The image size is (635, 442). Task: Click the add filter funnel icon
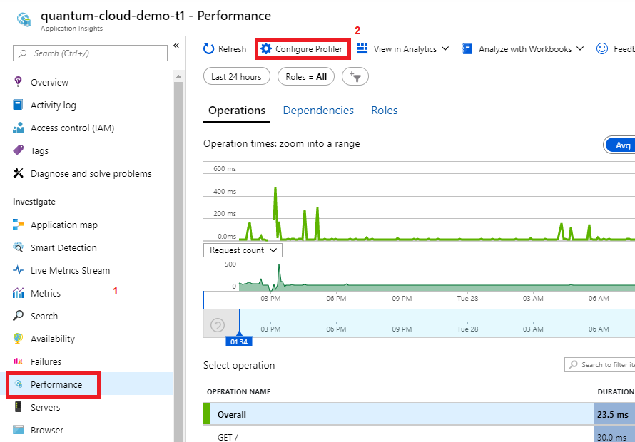pos(355,76)
